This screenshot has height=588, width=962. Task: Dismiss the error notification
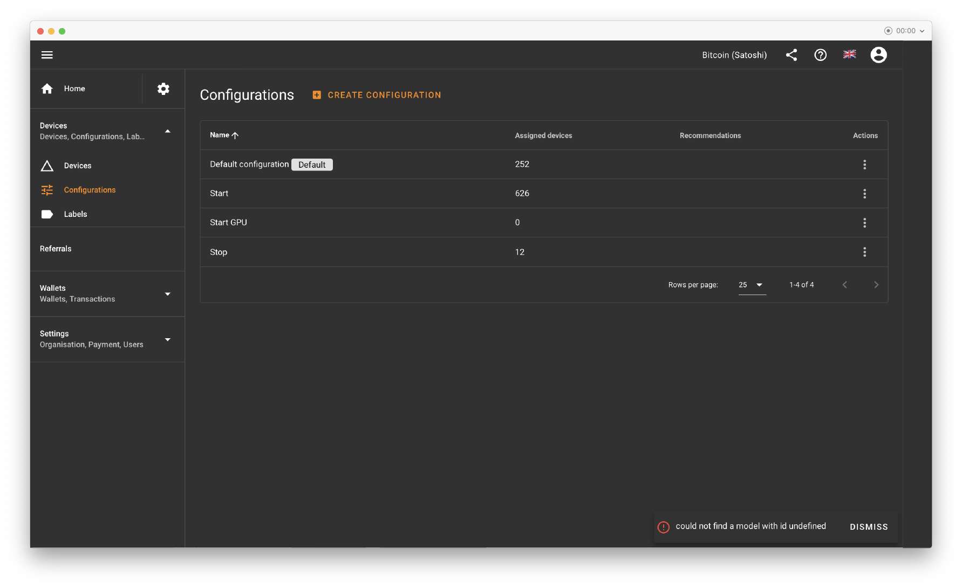(869, 527)
